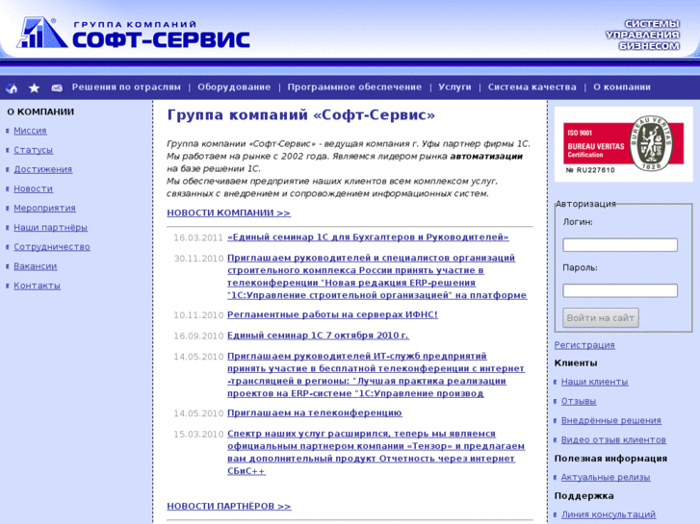Open the Регистрация link
The height and width of the screenshot is (524, 700).
tap(584, 345)
